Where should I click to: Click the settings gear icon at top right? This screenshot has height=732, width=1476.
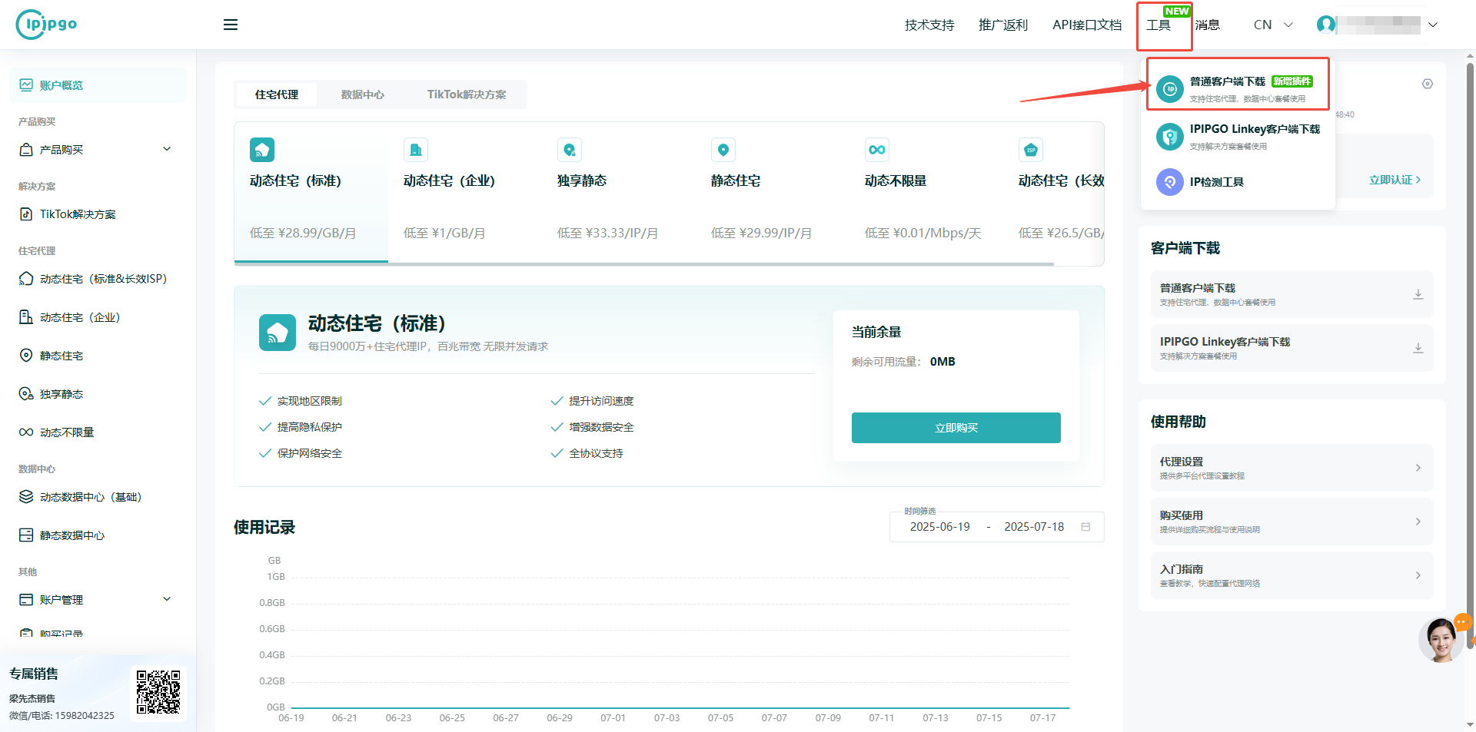[1427, 84]
